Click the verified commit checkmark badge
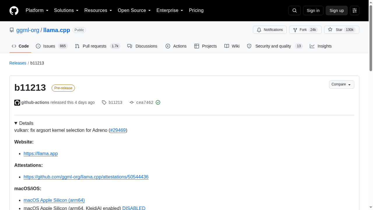373x210 pixels. (158, 102)
